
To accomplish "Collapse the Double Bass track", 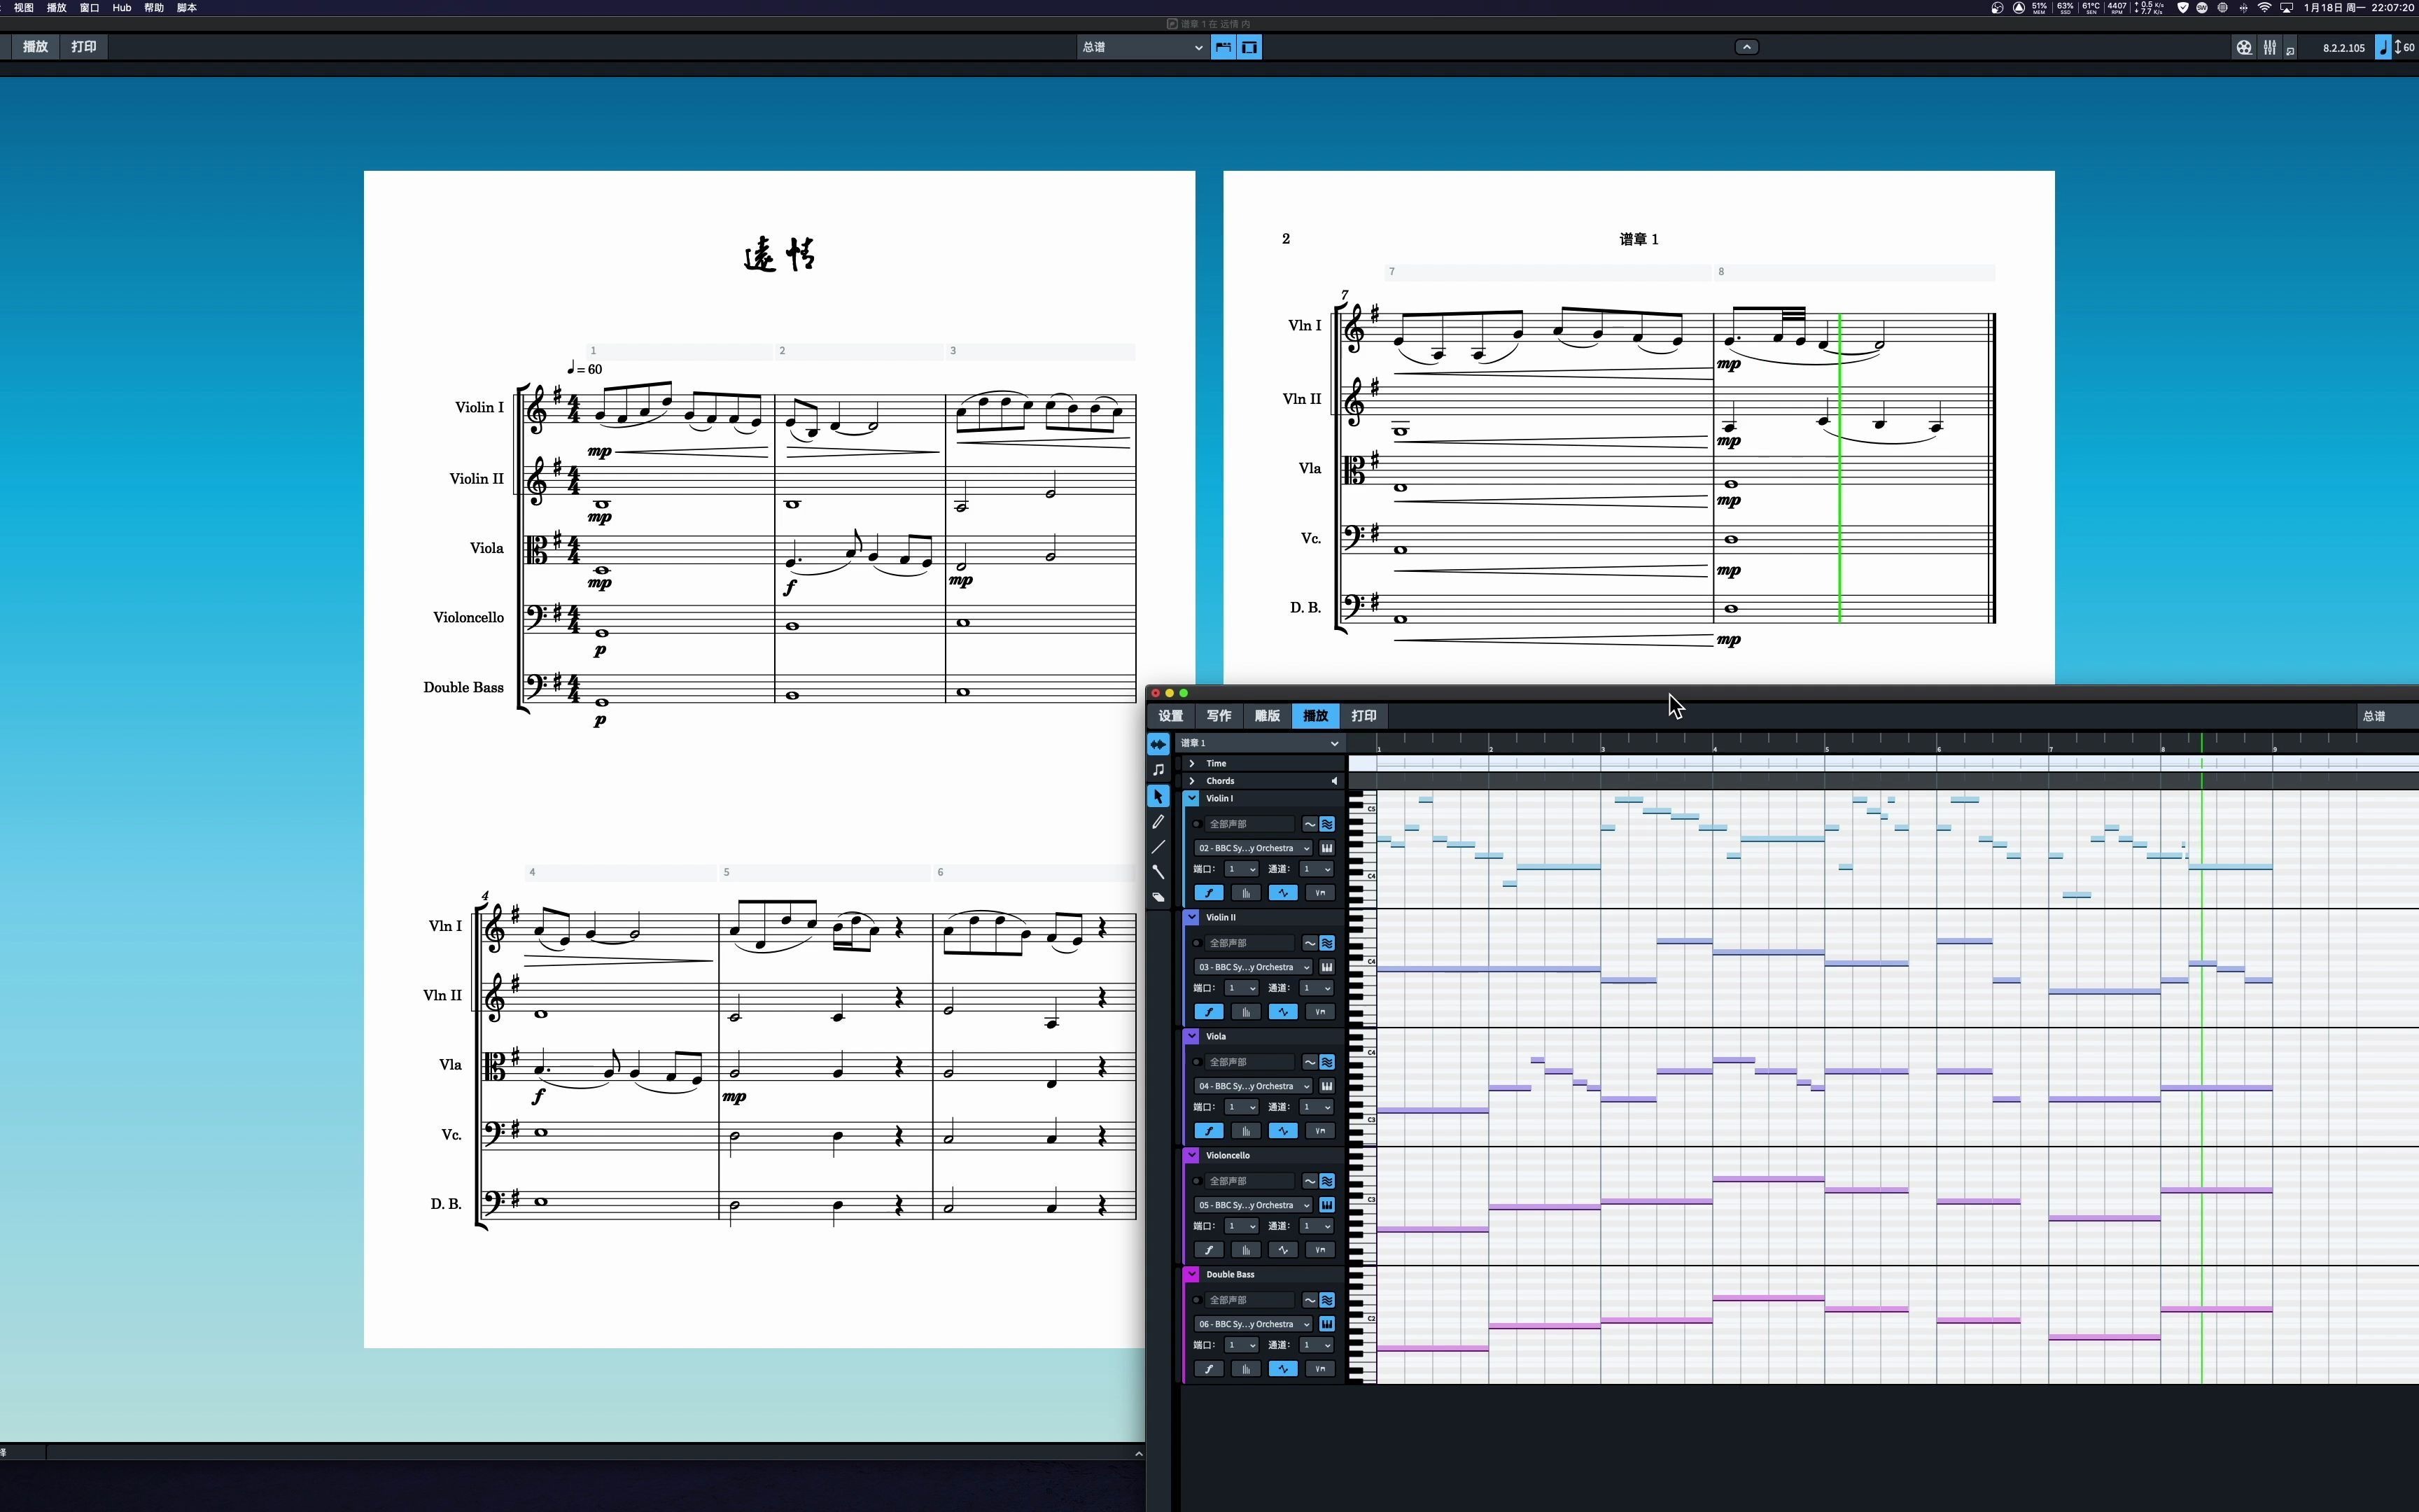I will click(x=1191, y=1274).
